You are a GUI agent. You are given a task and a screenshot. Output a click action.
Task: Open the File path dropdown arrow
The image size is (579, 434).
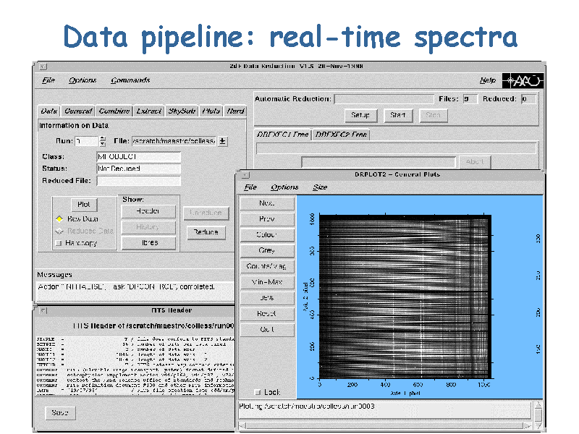222,141
